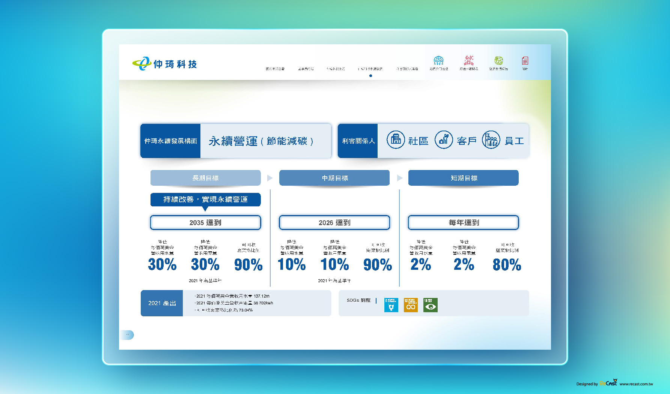Click the 客戶 stakeholder text

[x=467, y=141]
